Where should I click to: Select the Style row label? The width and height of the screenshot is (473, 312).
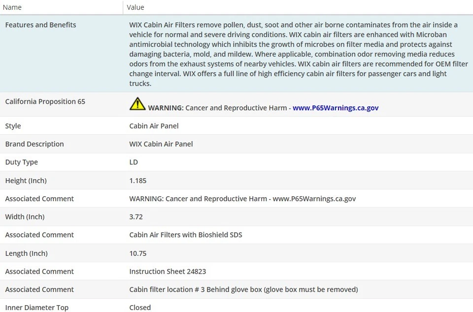coord(13,126)
